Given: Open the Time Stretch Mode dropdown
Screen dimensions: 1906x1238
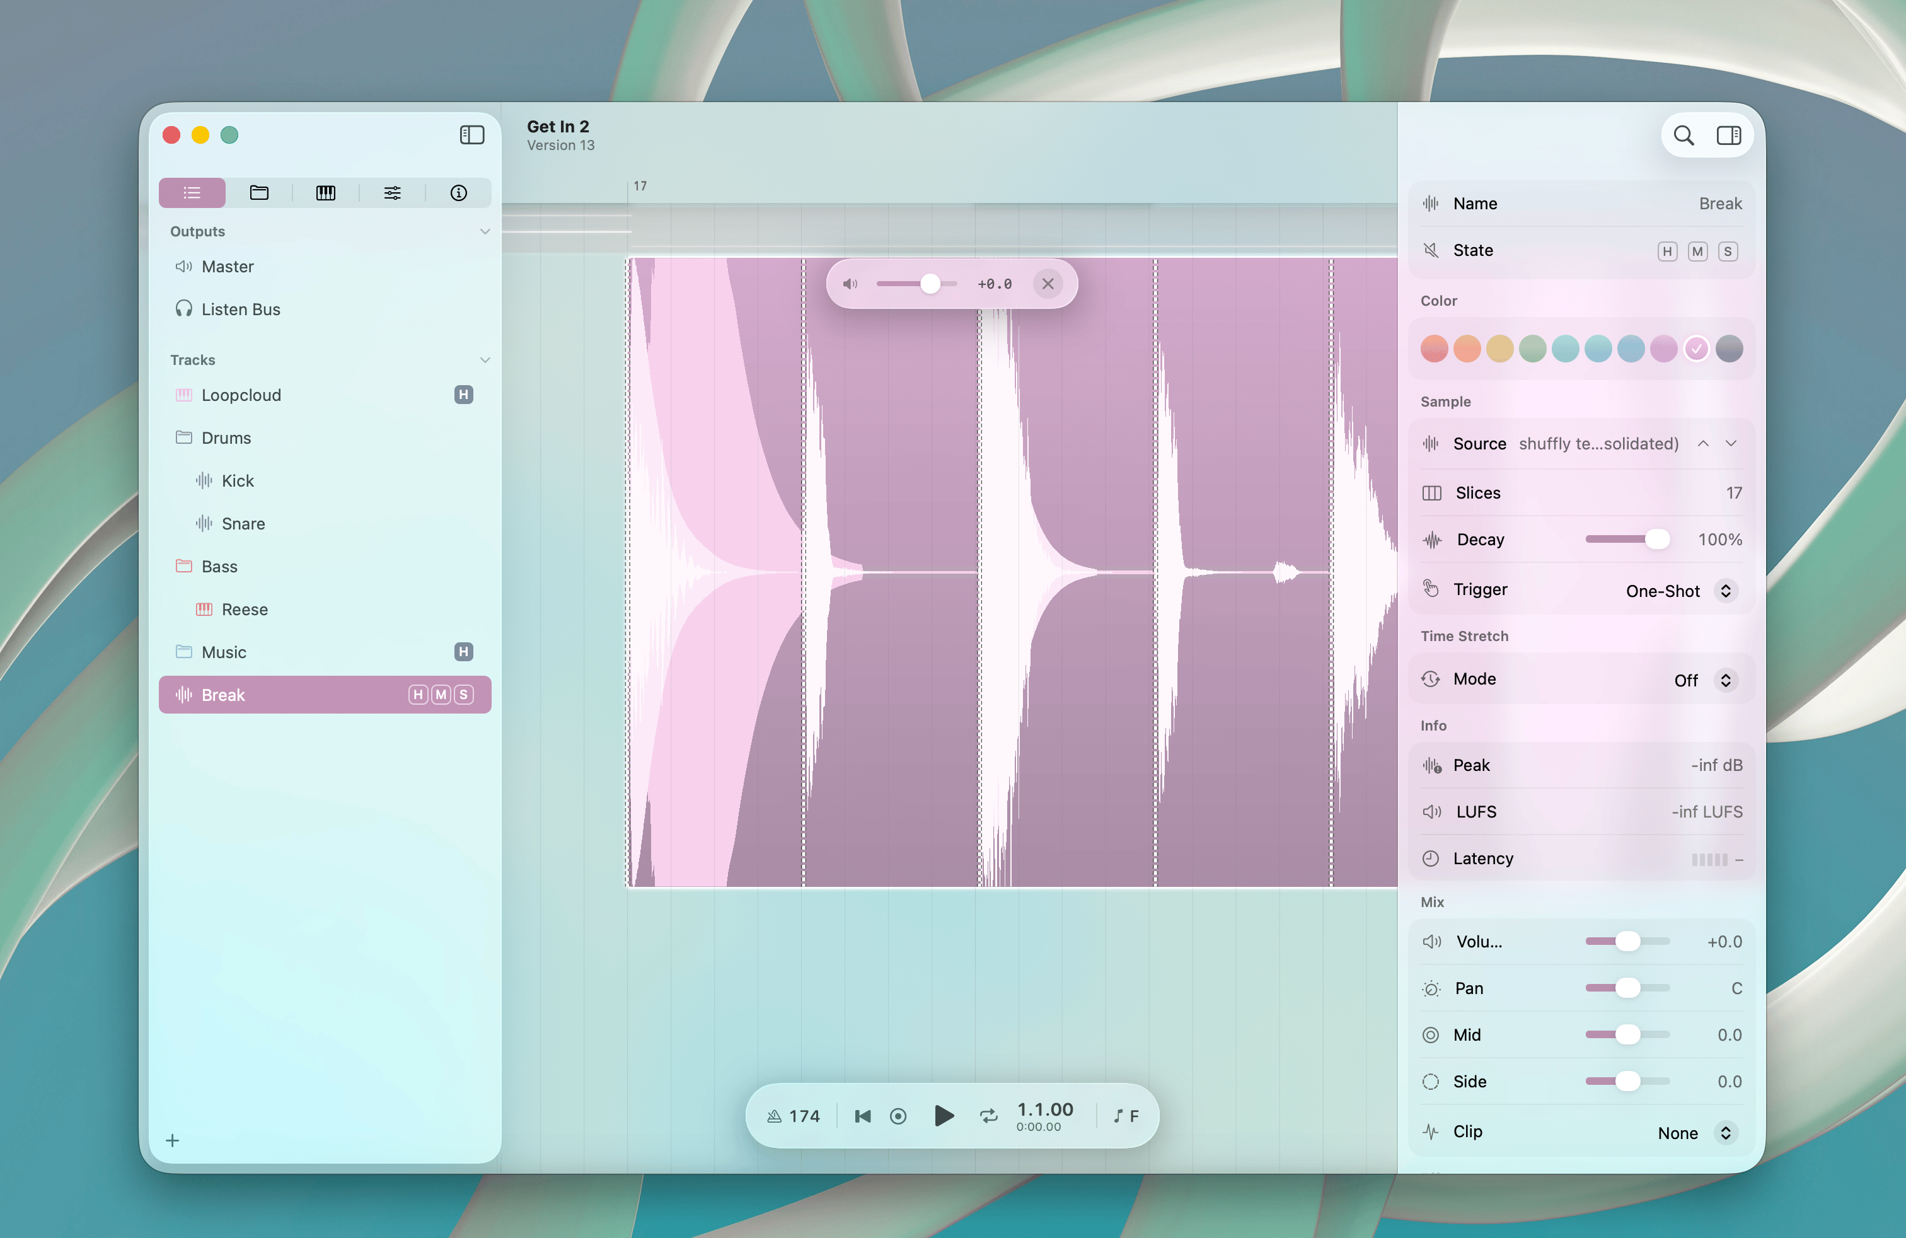Looking at the screenshot, I should point(1705,680).
